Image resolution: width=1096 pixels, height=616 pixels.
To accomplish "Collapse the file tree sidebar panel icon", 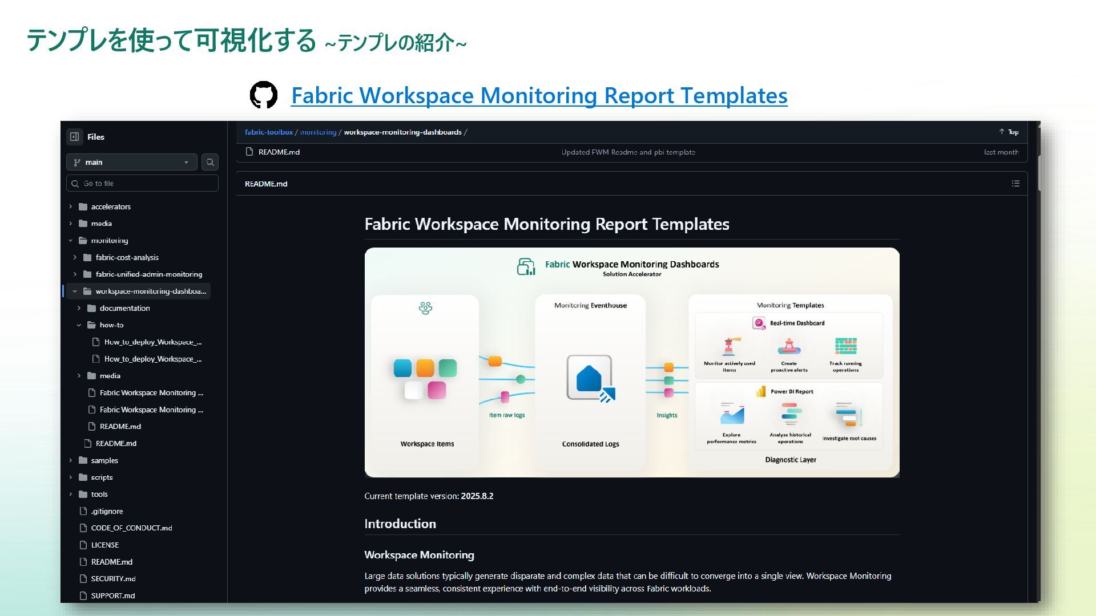I will click(x=74, y=137).
